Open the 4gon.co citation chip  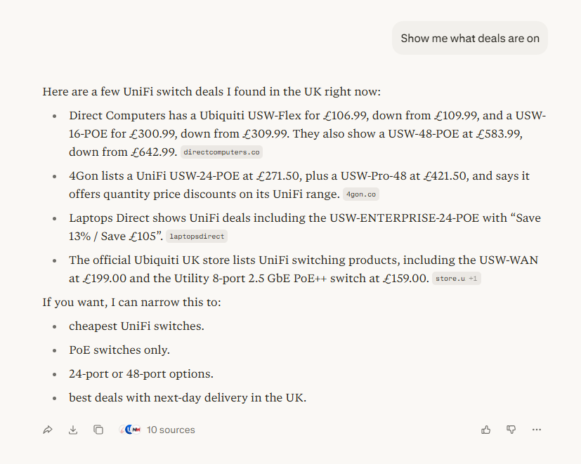point(360,194)
